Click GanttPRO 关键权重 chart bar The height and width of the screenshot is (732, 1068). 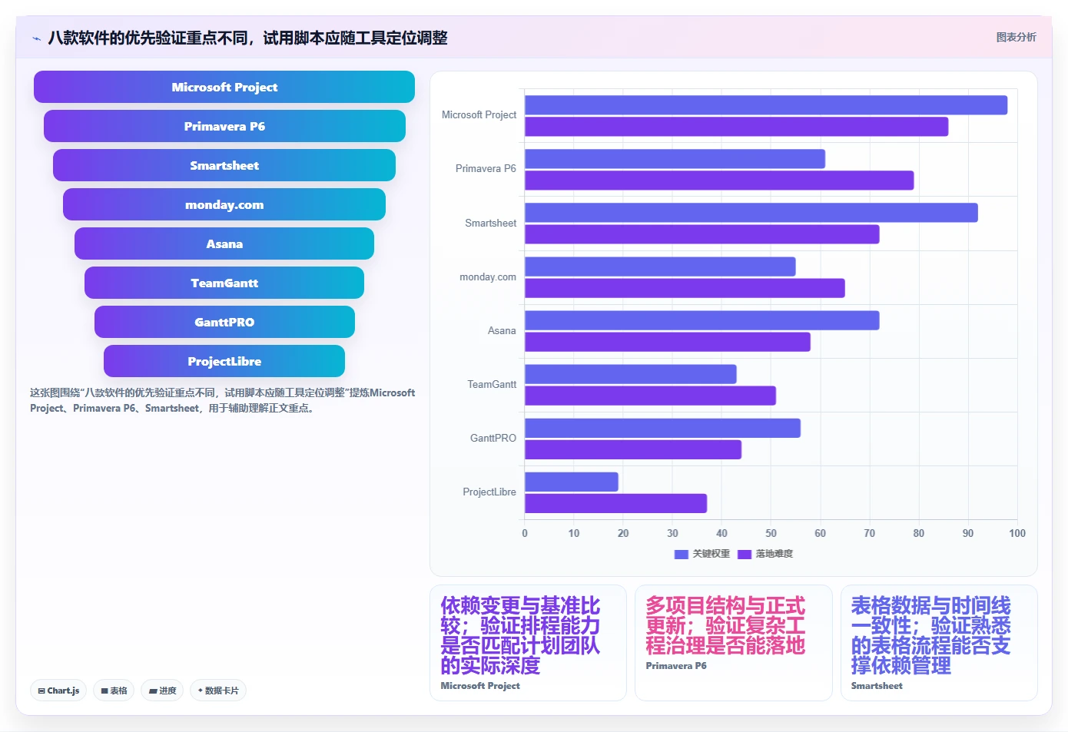[662, 428]
